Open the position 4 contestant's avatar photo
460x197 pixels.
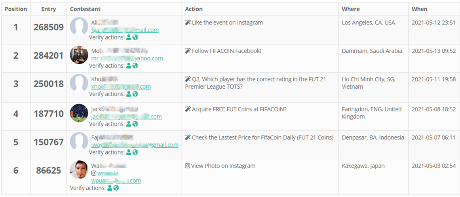79,113
